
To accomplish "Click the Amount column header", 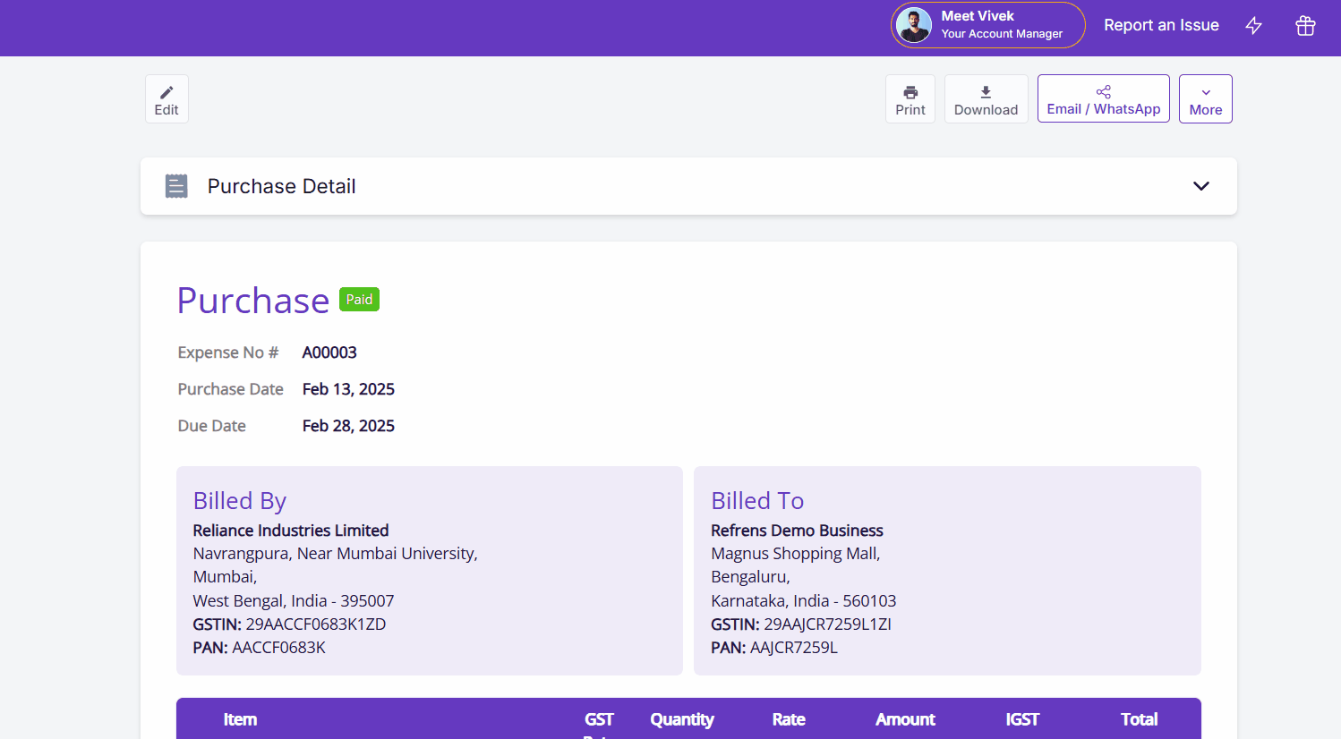I will click(x=905, y=719).
